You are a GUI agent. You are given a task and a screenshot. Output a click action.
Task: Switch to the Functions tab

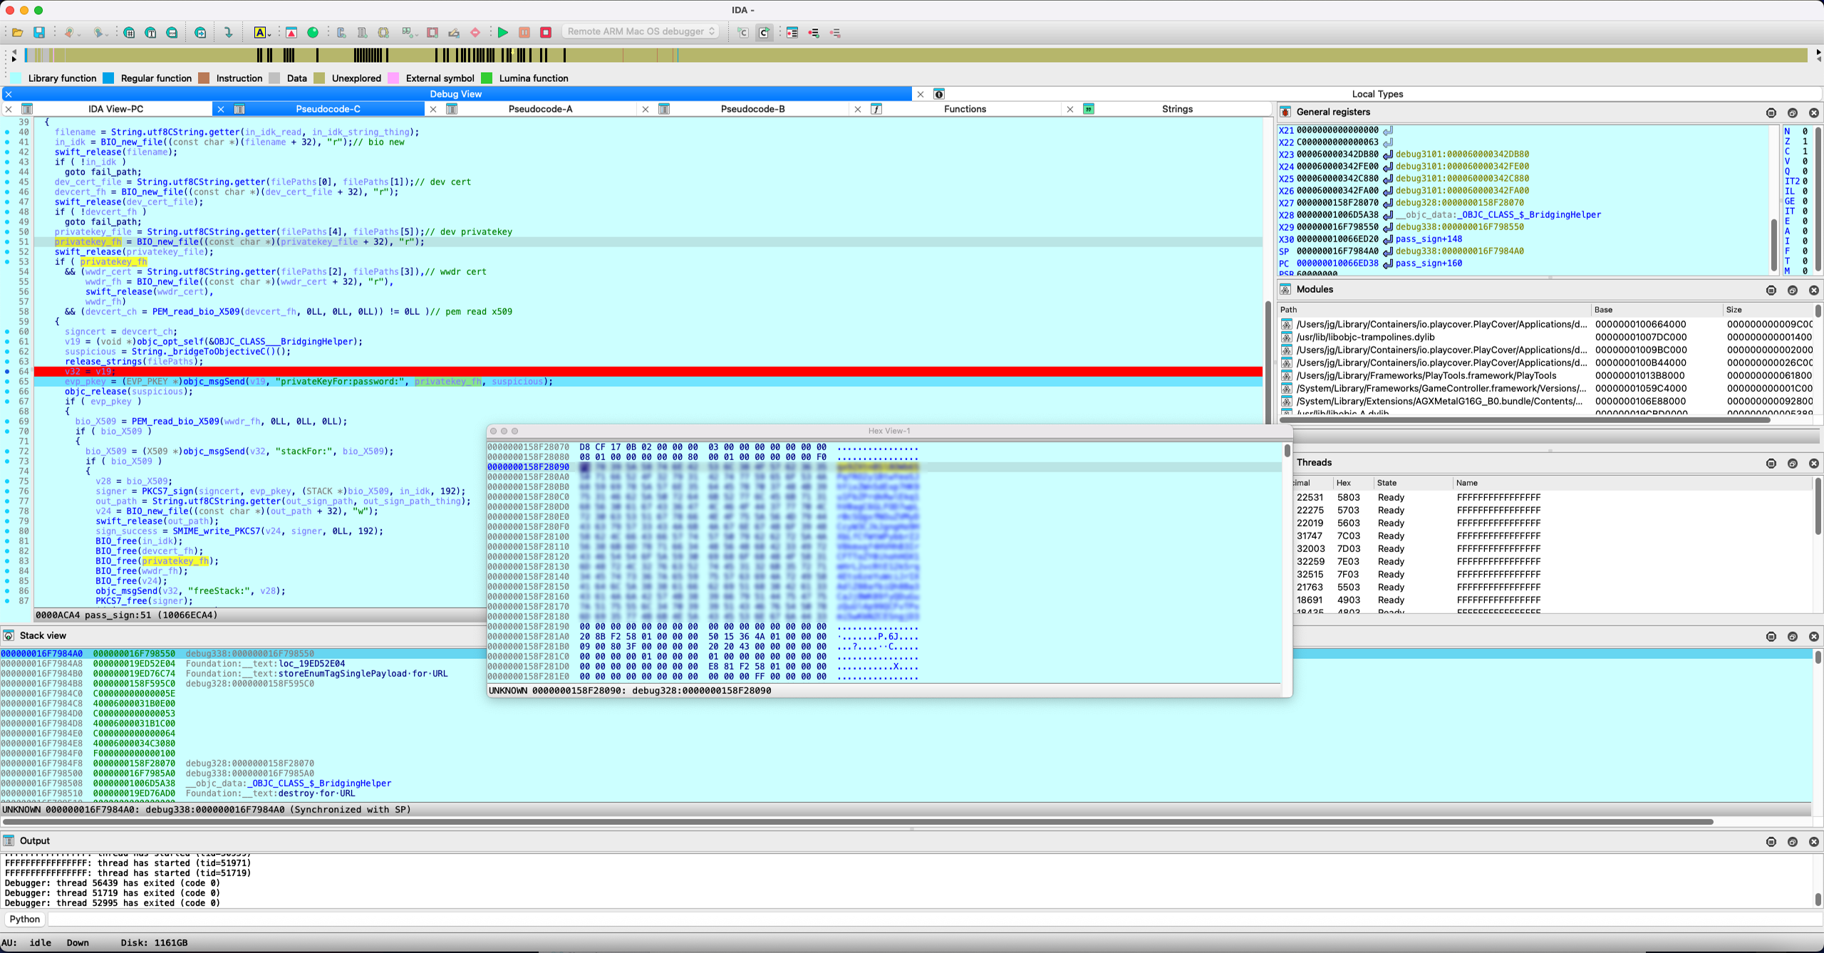(965, 109)
